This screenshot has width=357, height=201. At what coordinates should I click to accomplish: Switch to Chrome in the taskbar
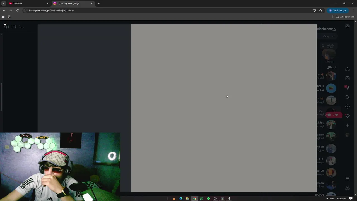tap(195, 198)
